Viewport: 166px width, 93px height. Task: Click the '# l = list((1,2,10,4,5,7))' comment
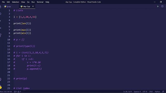pyautogui.click(x=31, y=52)
